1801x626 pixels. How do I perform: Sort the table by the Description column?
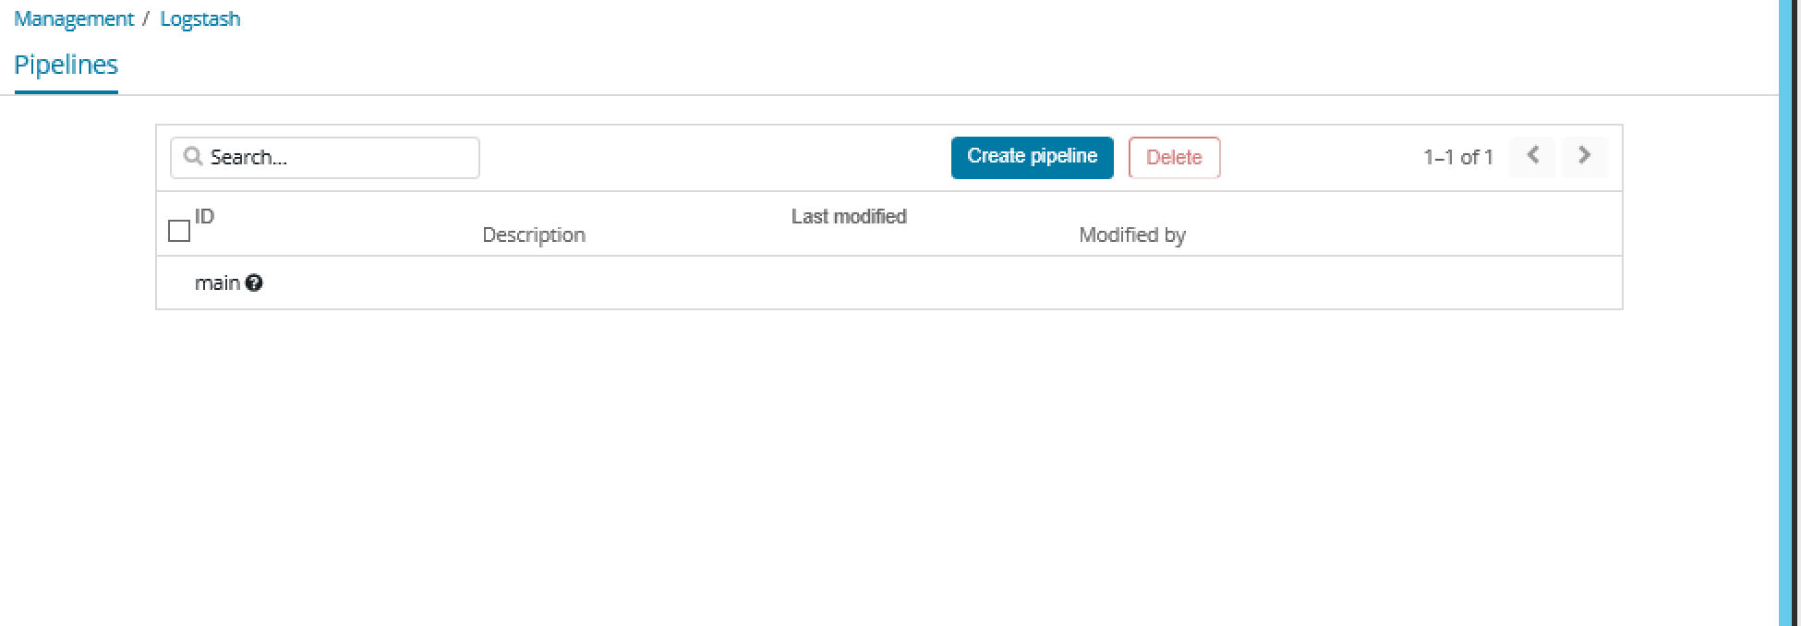point(533,235)
